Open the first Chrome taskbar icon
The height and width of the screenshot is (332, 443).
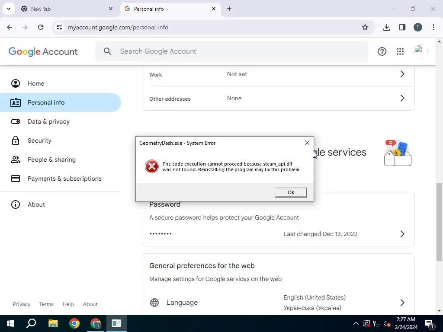[74, 323]
